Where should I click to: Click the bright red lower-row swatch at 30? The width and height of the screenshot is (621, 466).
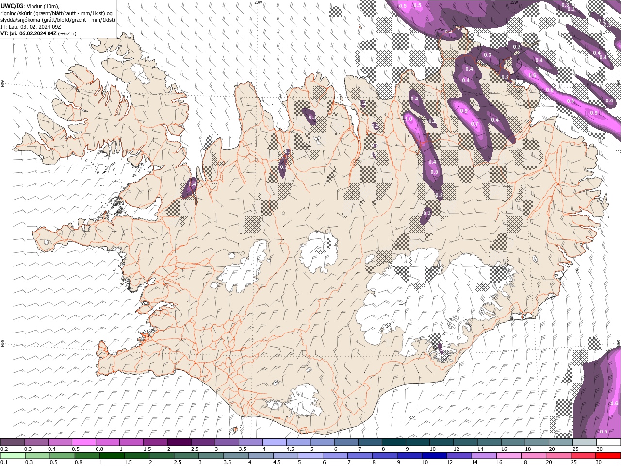click(608, 456)
